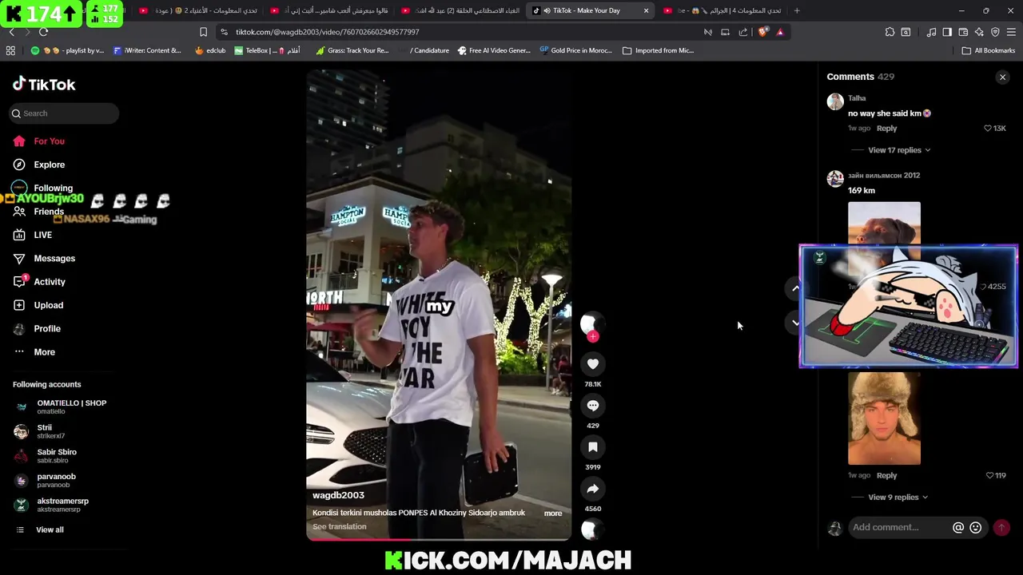Like the video with heart icon

(593, 364)
